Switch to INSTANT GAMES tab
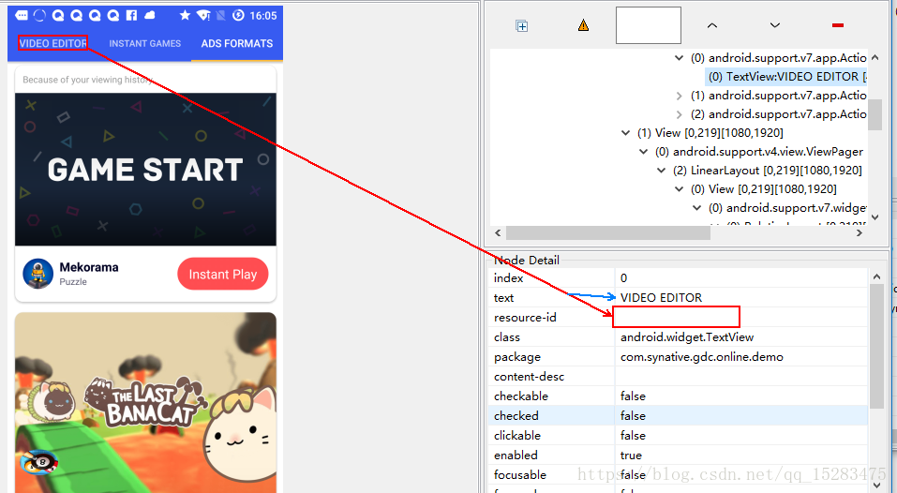 coord(144,43)
